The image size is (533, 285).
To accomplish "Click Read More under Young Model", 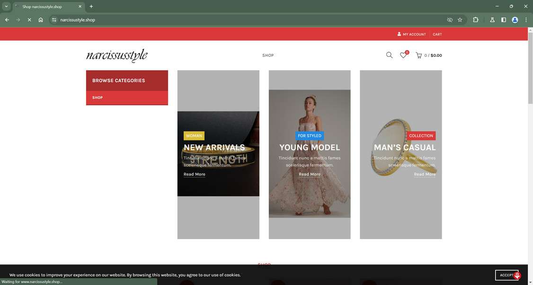I will click(309, 174).
